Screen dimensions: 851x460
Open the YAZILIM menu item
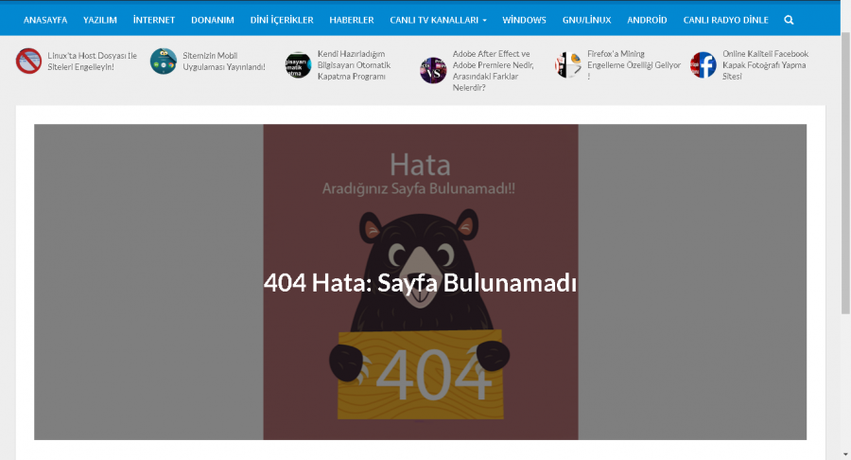coord(100,20)
